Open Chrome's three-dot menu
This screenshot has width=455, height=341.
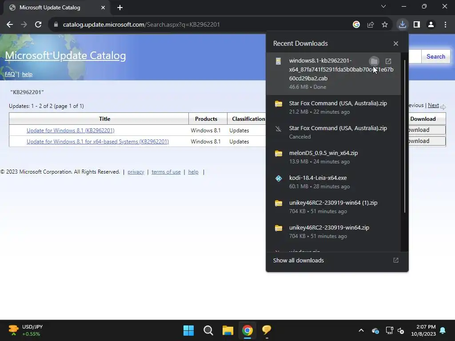[445, 25]
